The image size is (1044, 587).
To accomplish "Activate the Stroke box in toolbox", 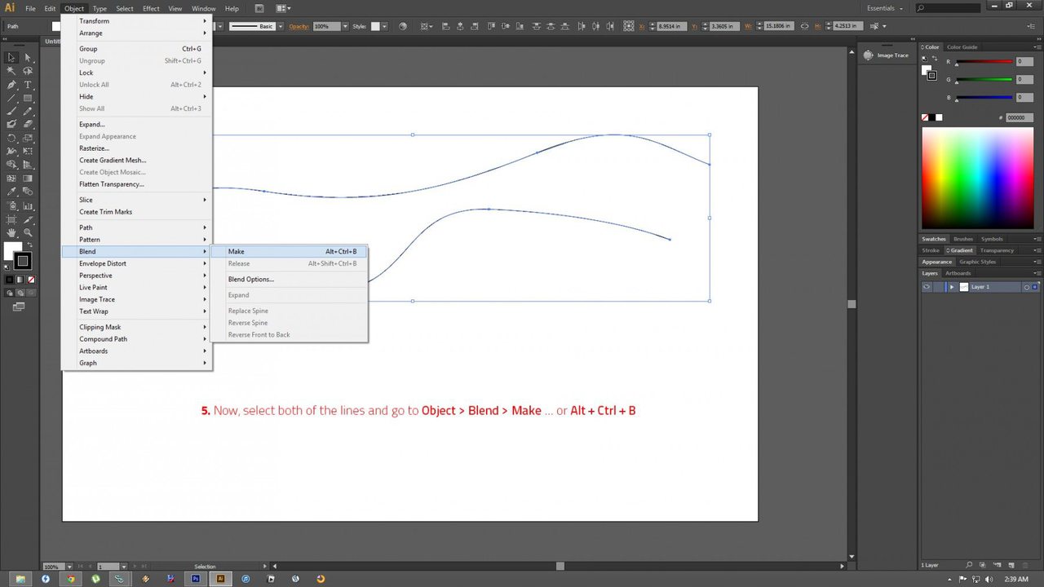I will [24, 262].
